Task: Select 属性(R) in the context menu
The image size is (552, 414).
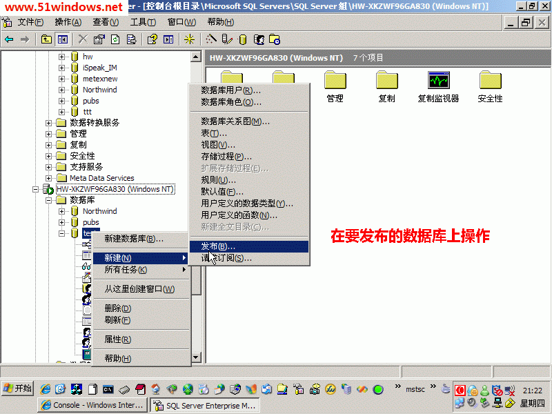Action: (117, 339)
